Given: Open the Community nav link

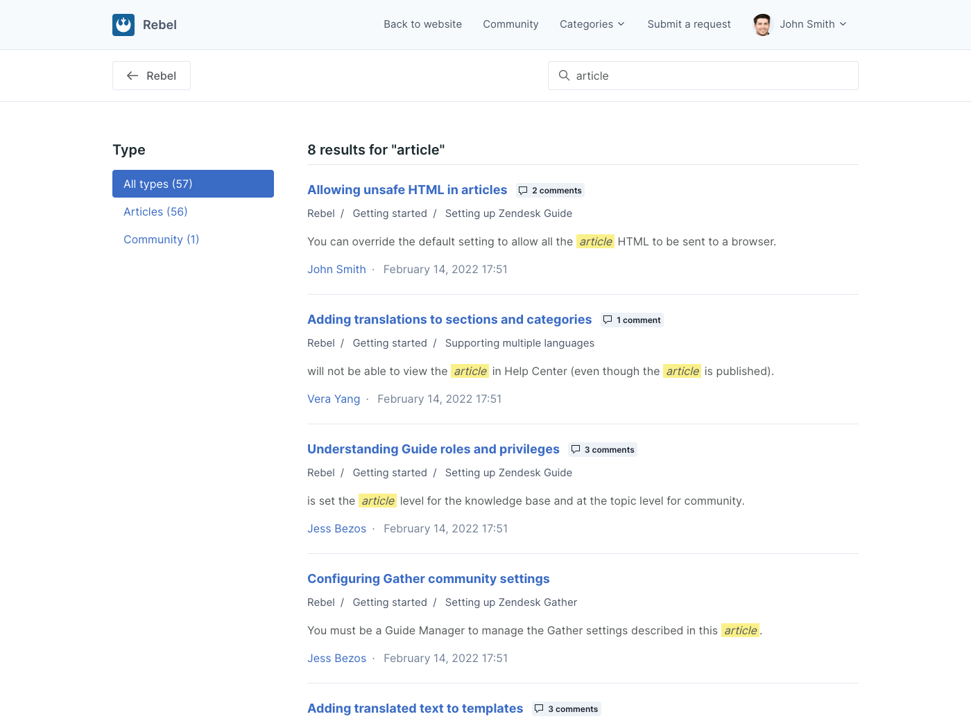Looking at the screenshot, I should pos(510,24).
